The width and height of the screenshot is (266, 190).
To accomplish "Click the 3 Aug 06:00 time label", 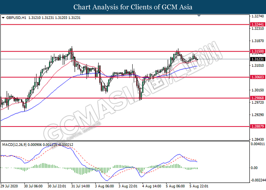I will coord(104,186).
